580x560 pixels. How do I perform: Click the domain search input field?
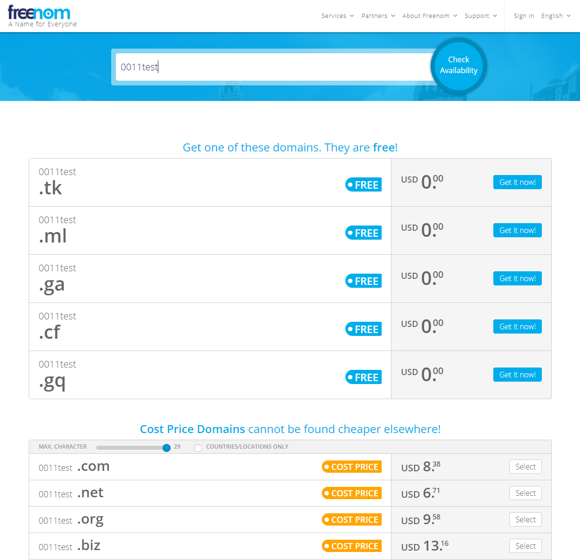tap(273, 67)
